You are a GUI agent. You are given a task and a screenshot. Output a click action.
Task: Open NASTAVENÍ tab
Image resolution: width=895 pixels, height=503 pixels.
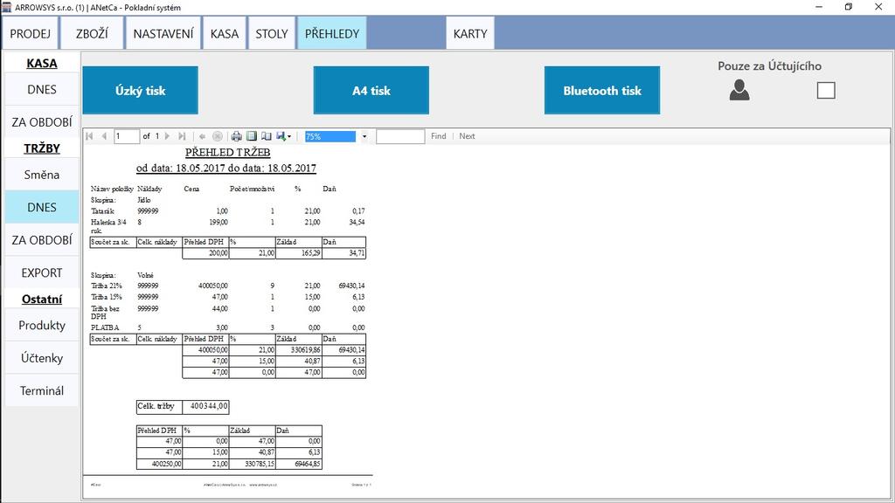tap(163, 34)
